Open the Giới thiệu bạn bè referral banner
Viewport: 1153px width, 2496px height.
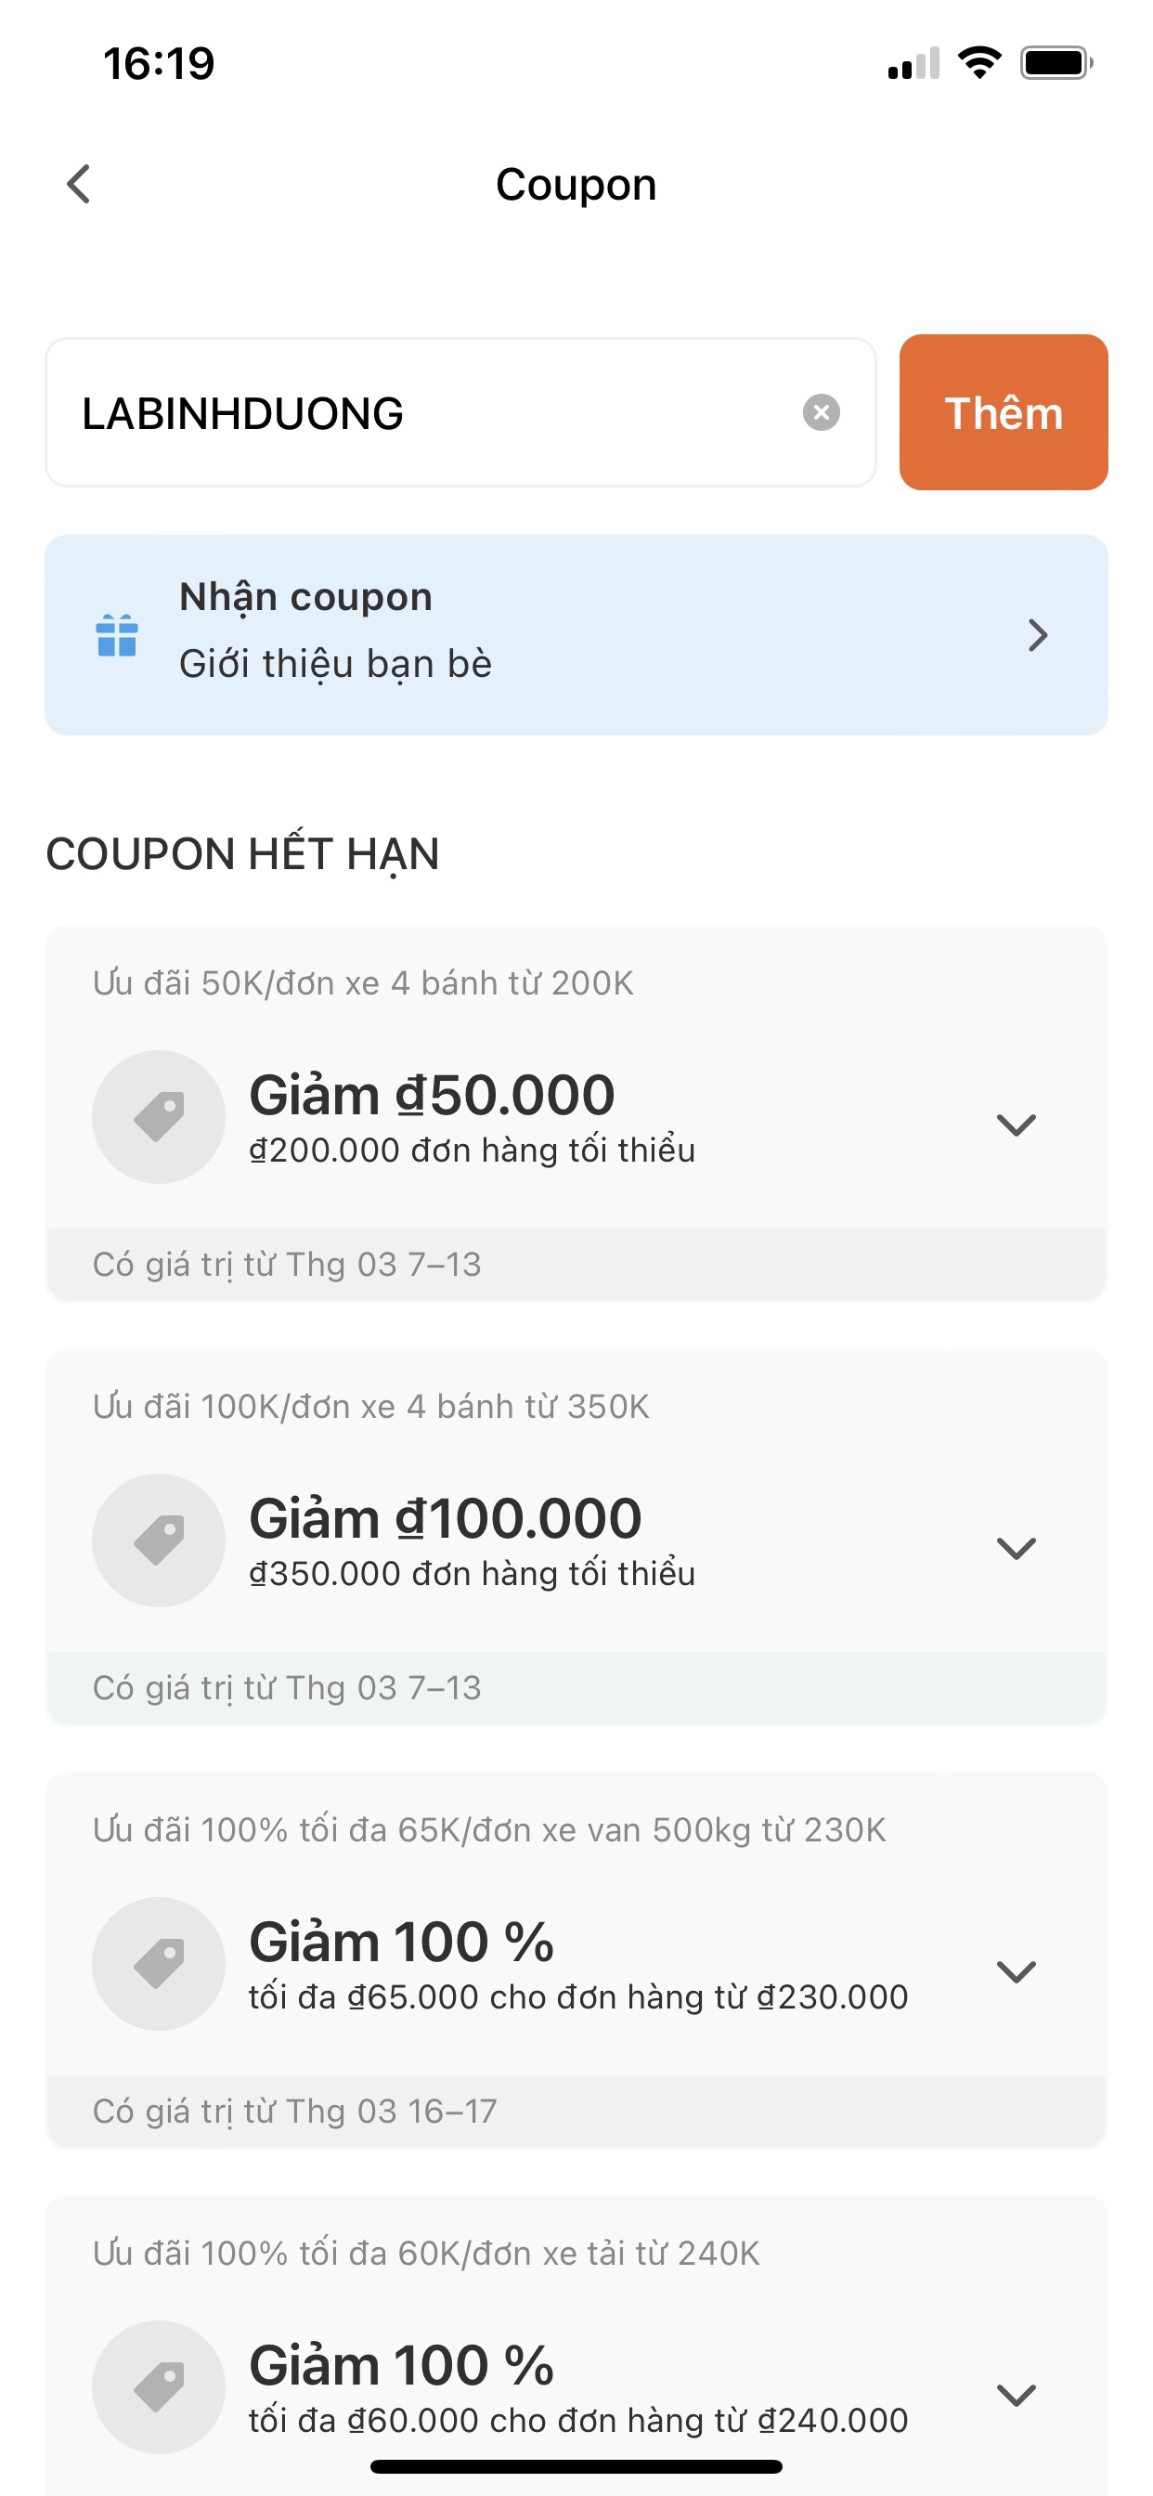coord(576,636)
